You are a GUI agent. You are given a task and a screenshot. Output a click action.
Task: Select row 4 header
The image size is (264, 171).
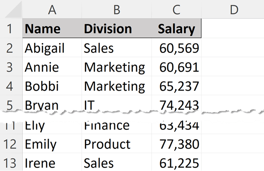(x=11, y=86)
